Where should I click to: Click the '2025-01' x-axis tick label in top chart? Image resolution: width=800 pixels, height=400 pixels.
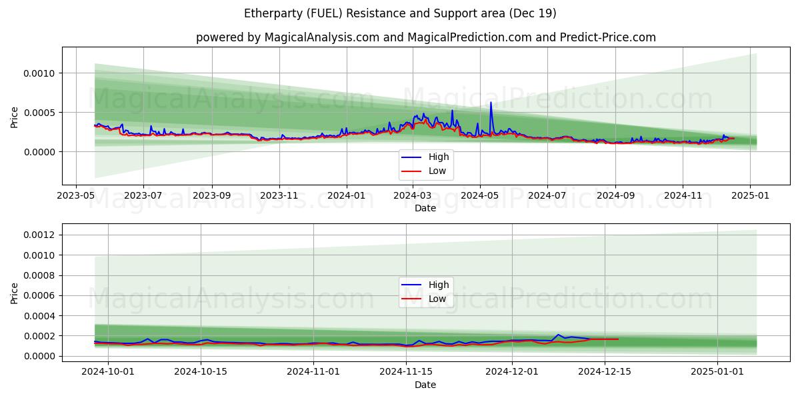[x=750, y=196]
